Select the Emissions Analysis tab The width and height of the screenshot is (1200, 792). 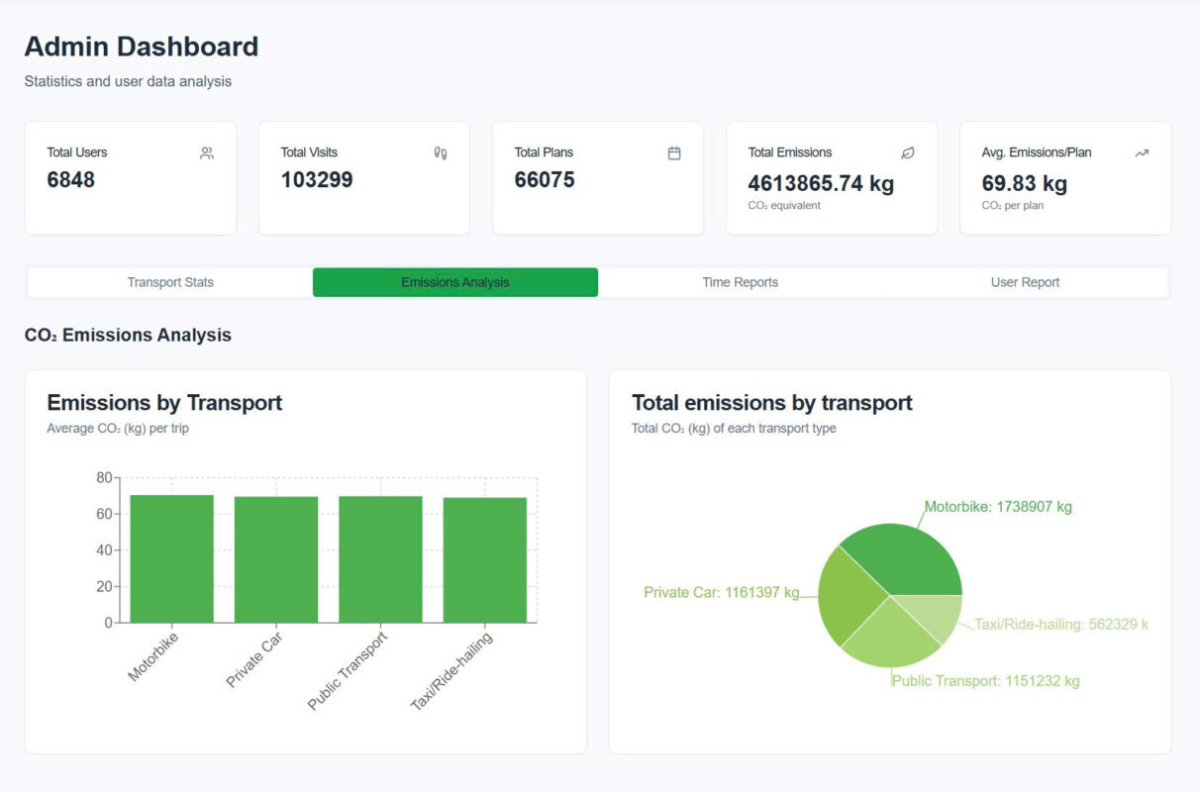point(455,282)
